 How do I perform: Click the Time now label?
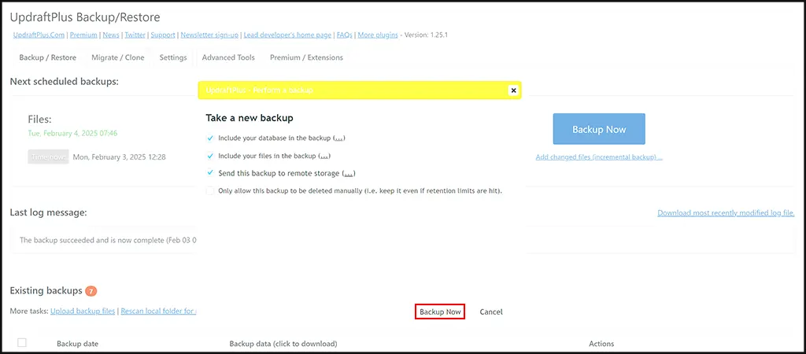48,157
